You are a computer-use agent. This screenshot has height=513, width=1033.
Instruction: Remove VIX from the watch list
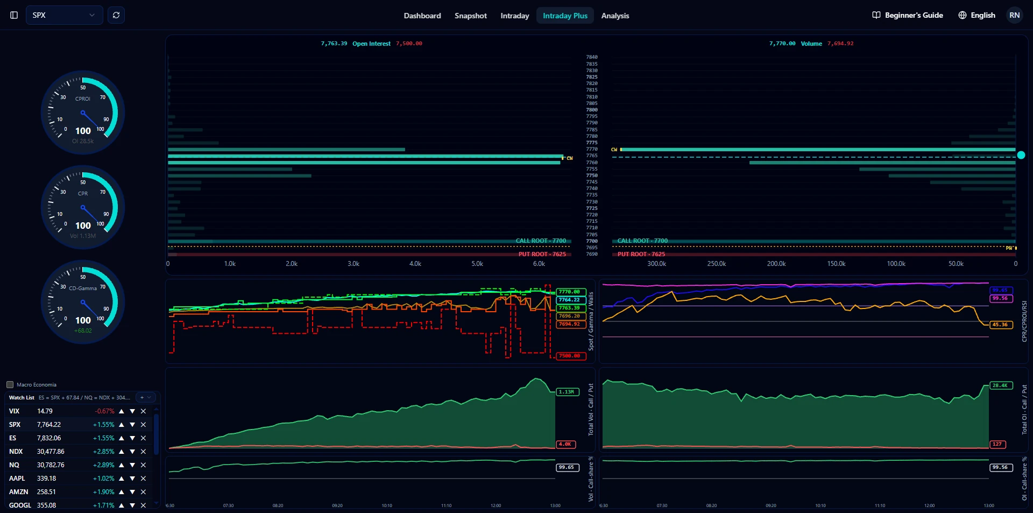pyautogui.click(x=143, y=411)
